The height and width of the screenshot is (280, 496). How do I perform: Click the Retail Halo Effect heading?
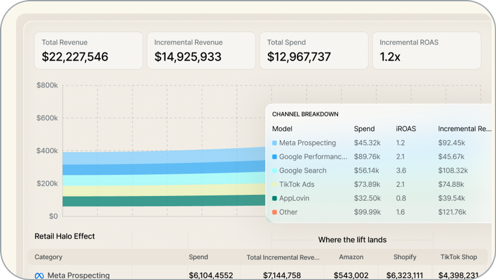point(65,236)
